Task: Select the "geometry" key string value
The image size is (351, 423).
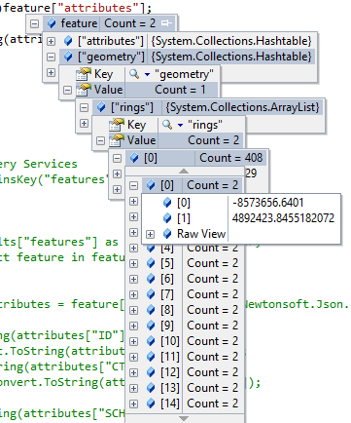Action: click(184, 74)
